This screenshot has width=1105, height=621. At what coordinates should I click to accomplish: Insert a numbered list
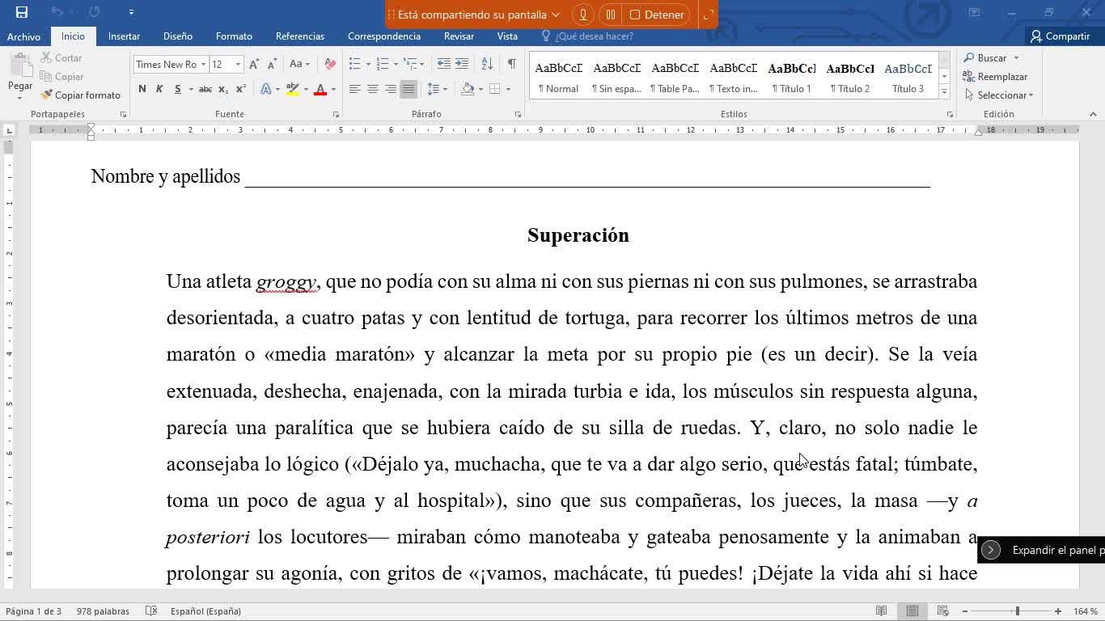click(383, 64)
